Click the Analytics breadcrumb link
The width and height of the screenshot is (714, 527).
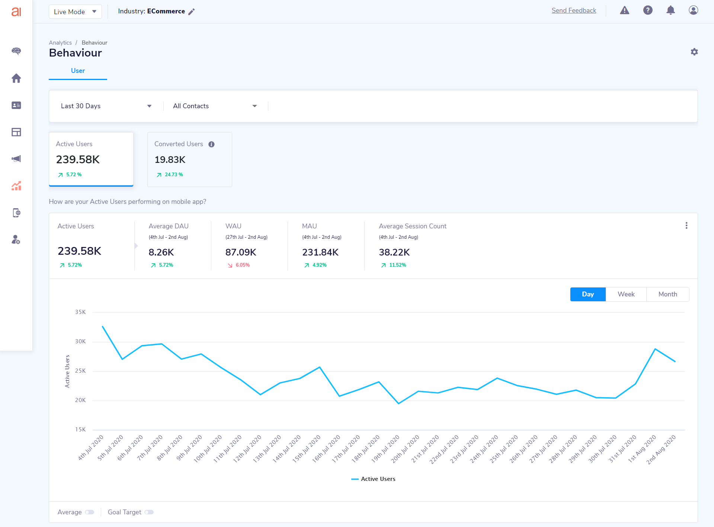(60, 43)
